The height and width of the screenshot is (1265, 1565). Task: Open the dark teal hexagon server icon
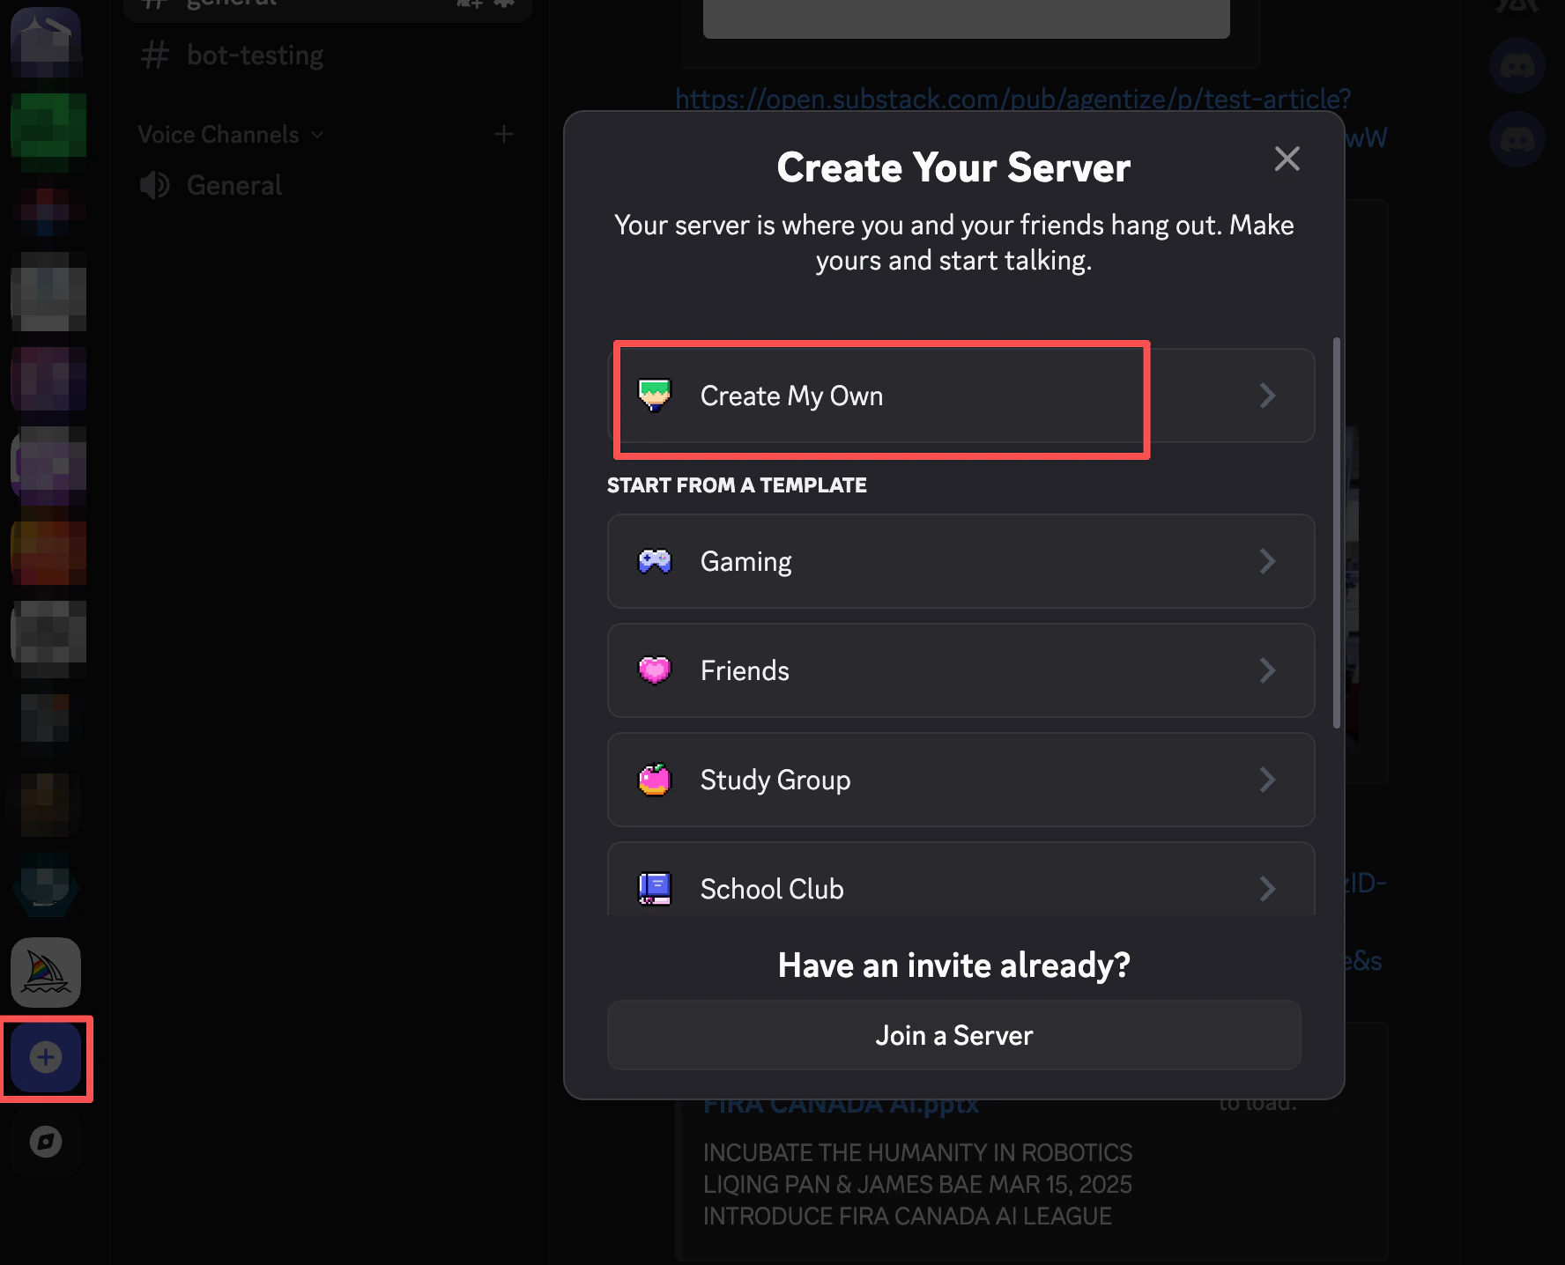click(46, 886)
